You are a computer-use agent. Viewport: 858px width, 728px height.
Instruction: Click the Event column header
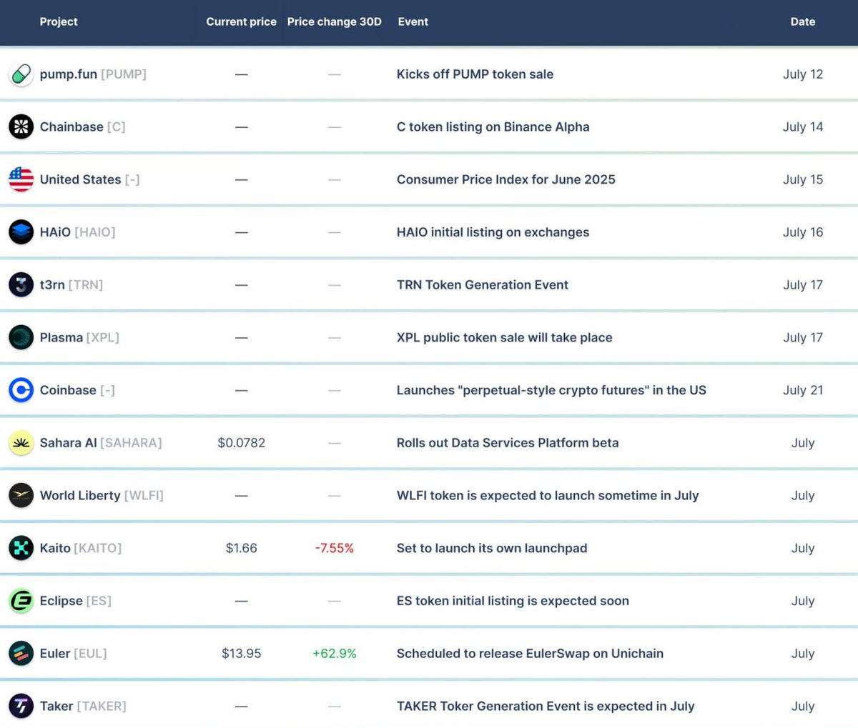point(413,21)
